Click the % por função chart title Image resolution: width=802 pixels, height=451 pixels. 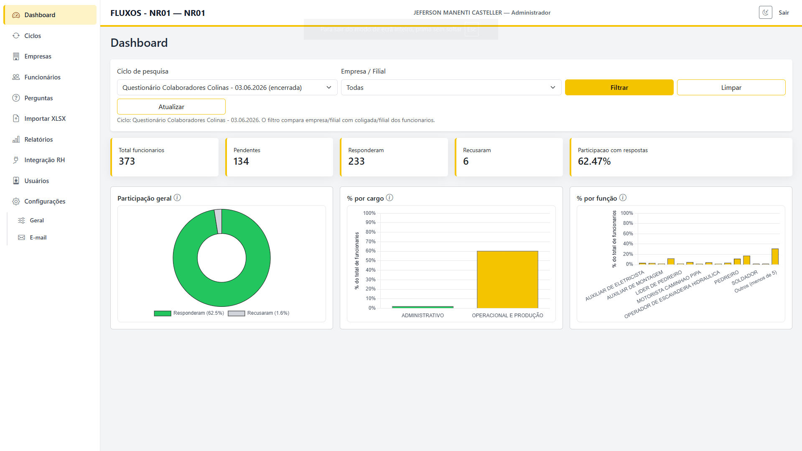(597, 198)
